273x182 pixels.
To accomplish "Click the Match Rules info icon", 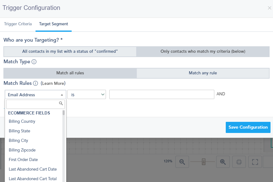I will click(36, 83).
